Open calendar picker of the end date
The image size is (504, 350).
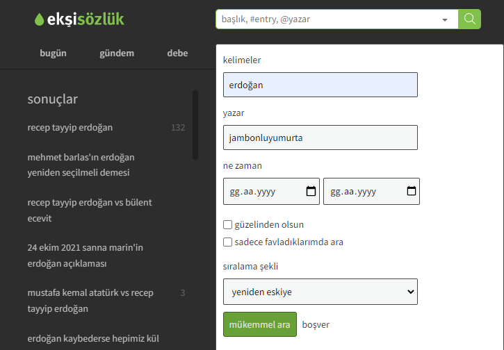coord(412,191)
